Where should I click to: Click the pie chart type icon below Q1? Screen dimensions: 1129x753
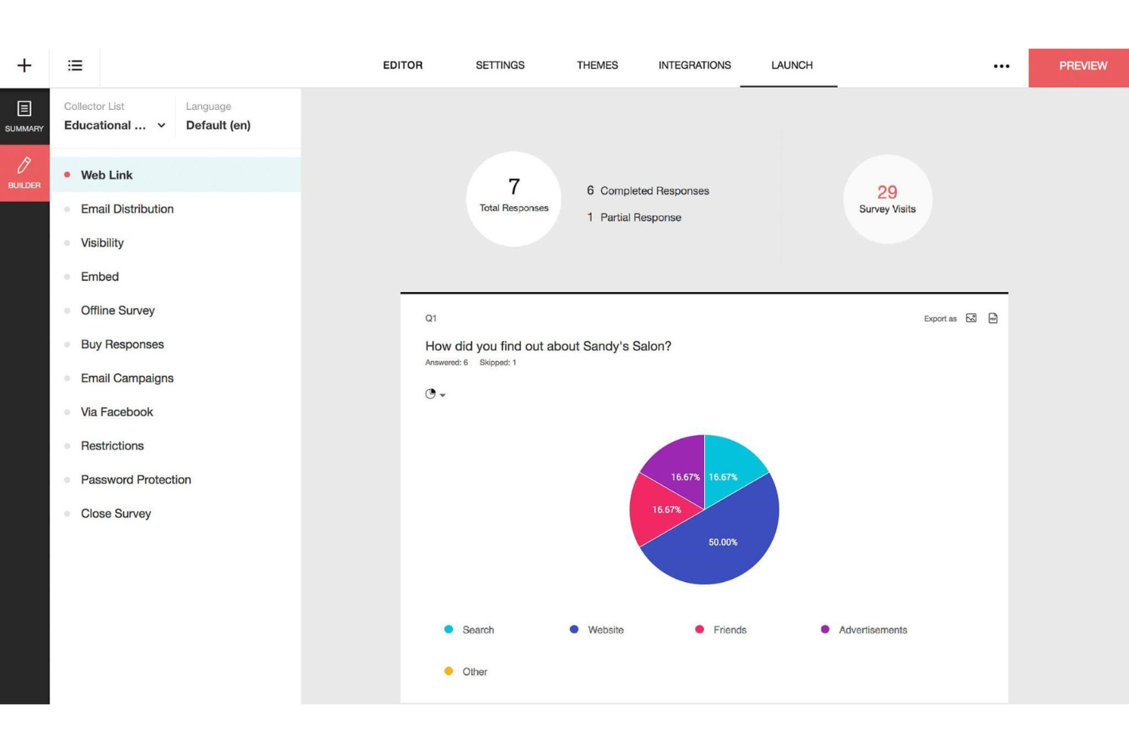(x=429, y=394)
